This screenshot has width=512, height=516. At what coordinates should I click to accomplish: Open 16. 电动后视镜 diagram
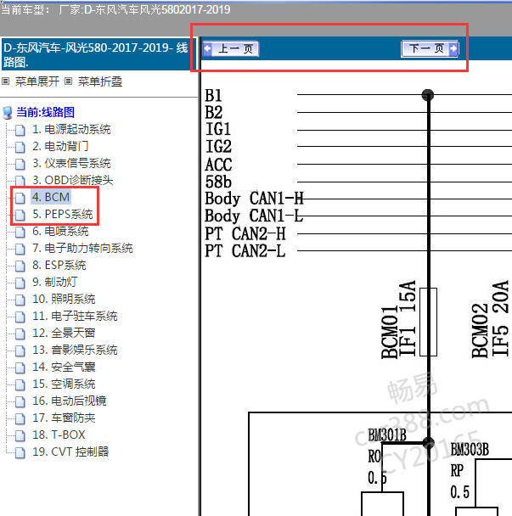tap(70, 401)
